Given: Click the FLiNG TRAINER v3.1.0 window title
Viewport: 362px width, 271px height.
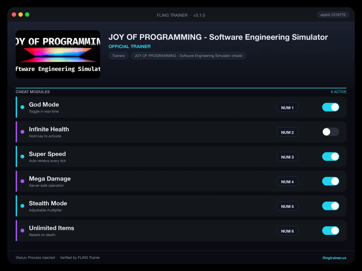Looking at the screenshot, I should (181, 15).
